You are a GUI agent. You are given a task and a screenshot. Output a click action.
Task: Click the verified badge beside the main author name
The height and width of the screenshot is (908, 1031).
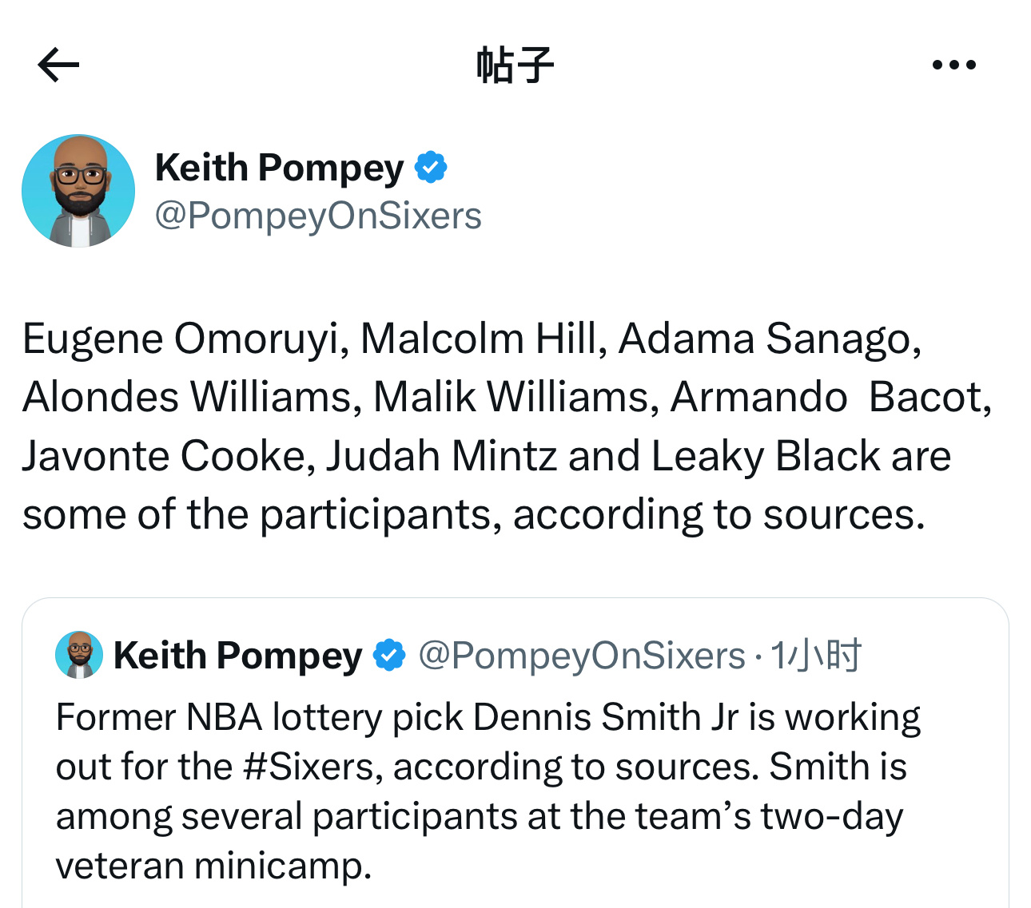coord(431,168)
